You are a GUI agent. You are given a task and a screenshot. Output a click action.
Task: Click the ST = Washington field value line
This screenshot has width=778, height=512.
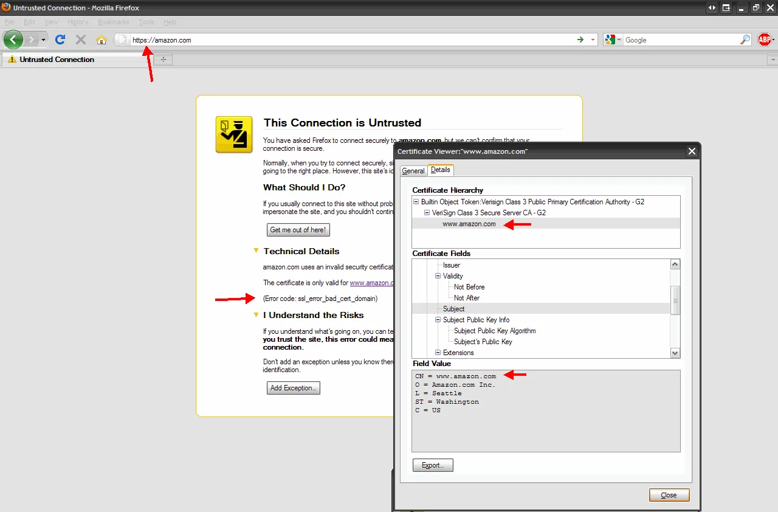click(x=447, y=402)
